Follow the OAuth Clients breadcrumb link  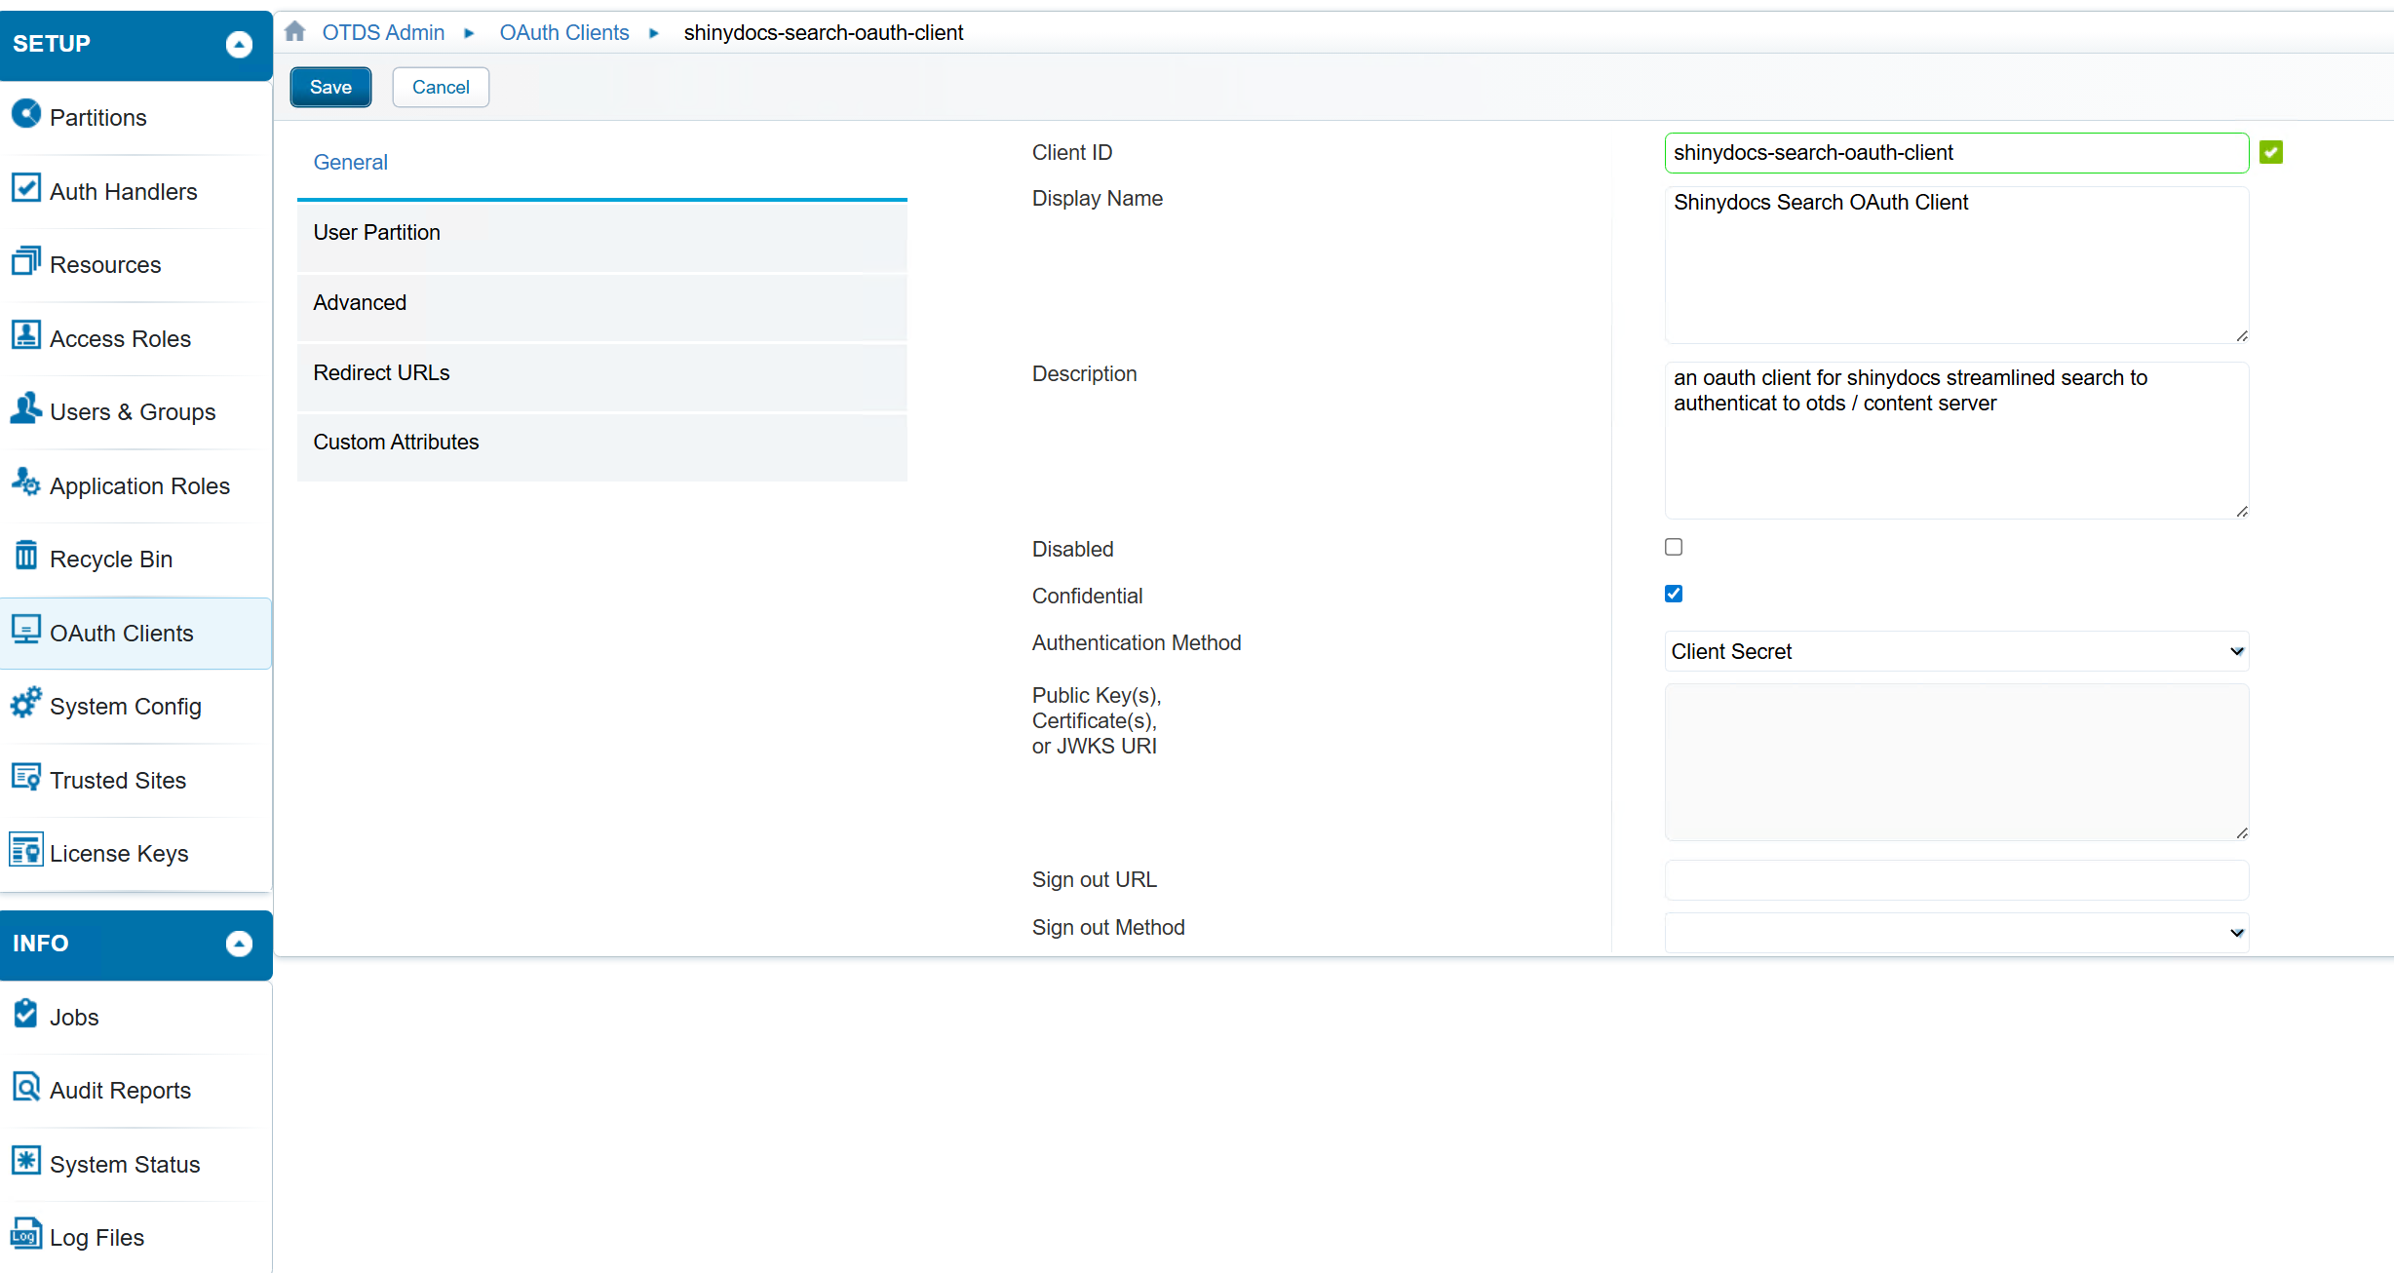563,32
